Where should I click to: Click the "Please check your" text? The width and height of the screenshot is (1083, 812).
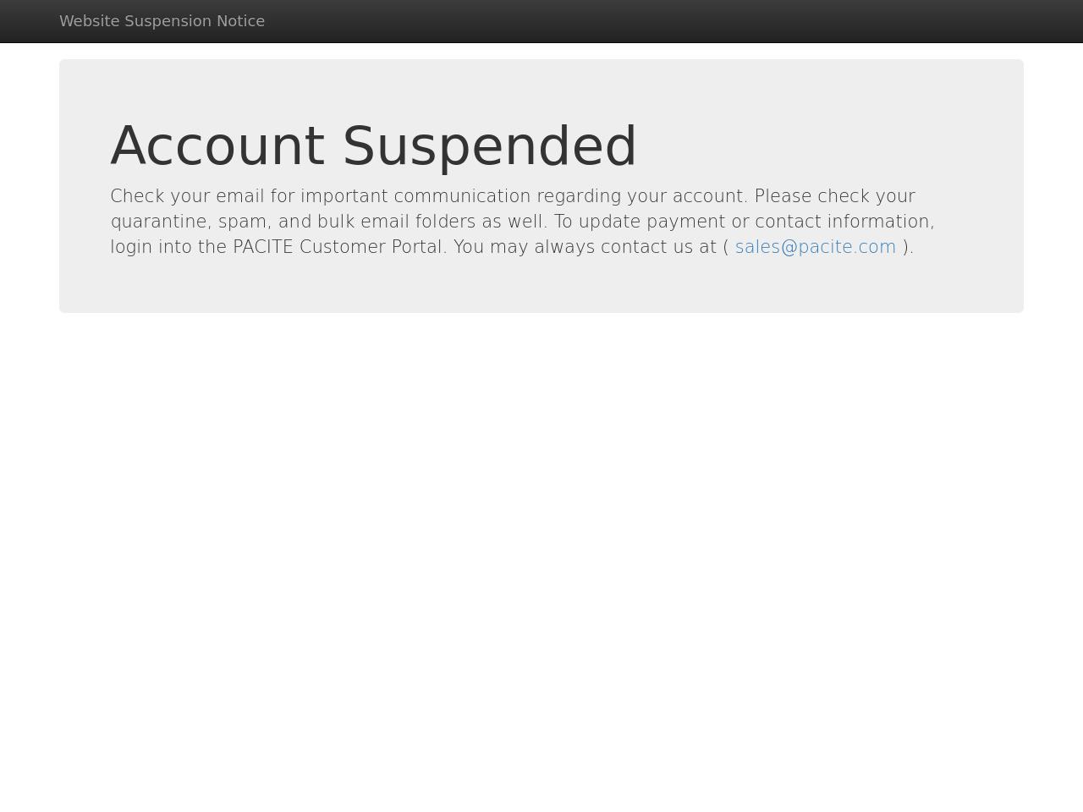pyautogui.click(x=834, y=196)
